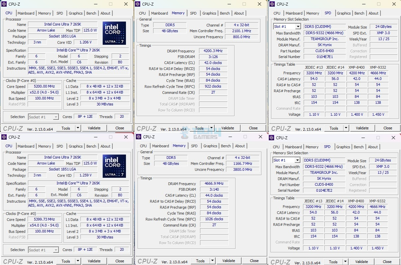Click FSB:DRAM ratio 3:140
This screenshot has height=265, width=401.
point(214,189)
